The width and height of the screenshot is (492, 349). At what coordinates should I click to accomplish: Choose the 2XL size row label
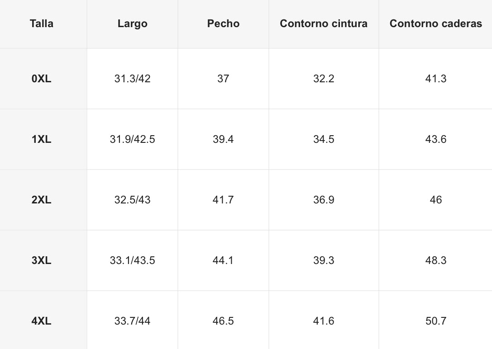click(42, 200)
